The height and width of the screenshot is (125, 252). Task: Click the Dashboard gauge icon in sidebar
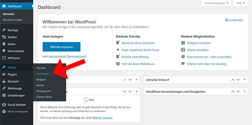[x=4, y=6]
